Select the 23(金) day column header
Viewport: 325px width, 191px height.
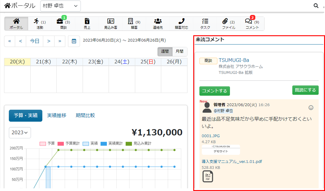96,62
